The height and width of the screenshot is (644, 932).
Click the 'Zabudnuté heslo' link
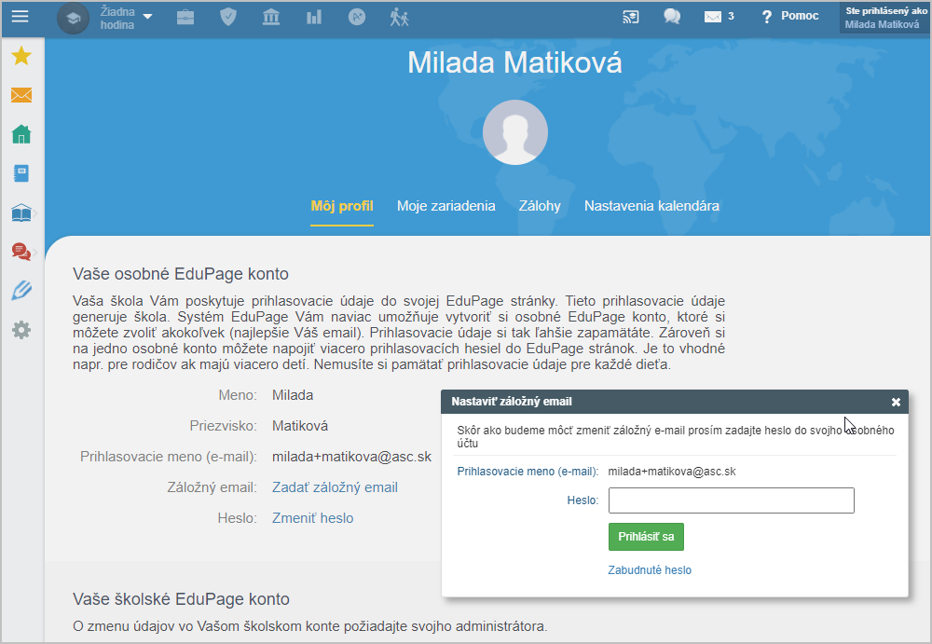pyautogui.click(x=650, y=570)
